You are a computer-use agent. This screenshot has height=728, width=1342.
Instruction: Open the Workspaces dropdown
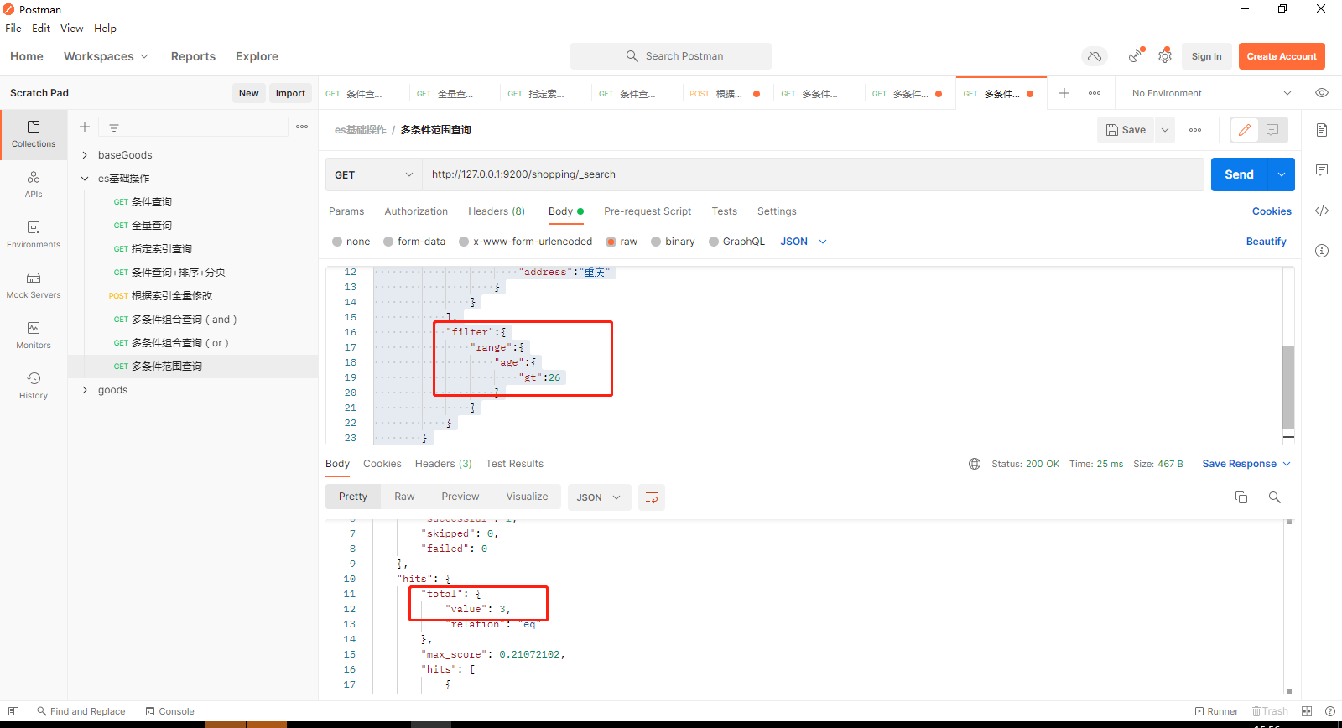[x=106, y=56]
